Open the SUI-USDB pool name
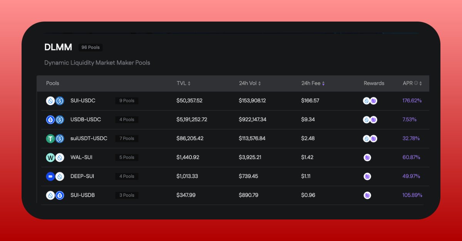The image size is (462, 241). pyautogui.click(x=82, y=195)
